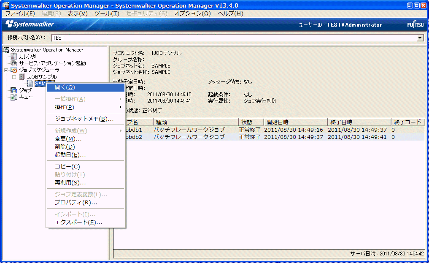Click the IJOBサンプル project icon
Screen dimensions: 429x263
pyautogui.click(x=22, y=77)
